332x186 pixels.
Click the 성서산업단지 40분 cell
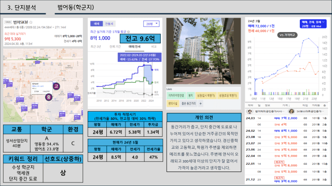click(x=17, y=143)
